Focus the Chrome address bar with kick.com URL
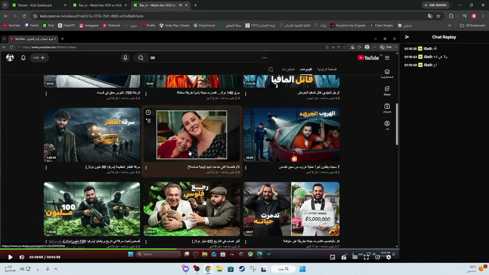Image resolution: width=489 pixels, height=275 pixels. 229,16
